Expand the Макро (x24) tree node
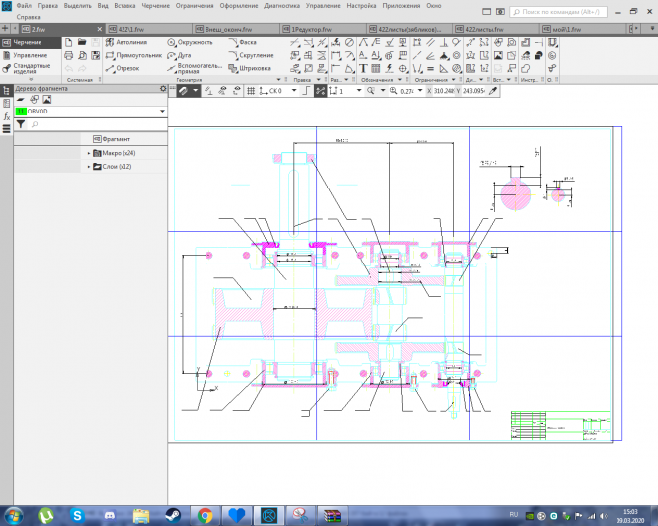This screenshot has width=658, height=526. (x=88, y=153)
